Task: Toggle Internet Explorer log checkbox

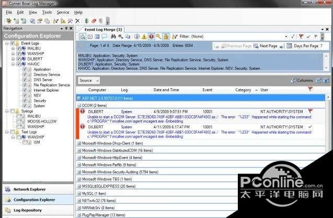Action: pos(25,90)
